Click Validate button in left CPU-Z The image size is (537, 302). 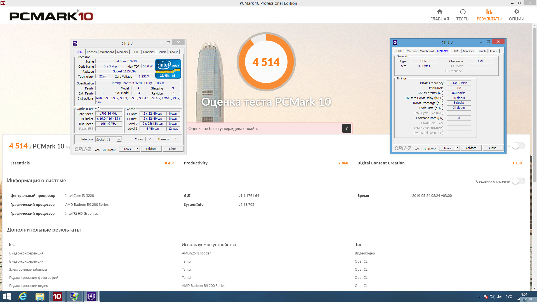pyautogui.click(x=151, y=149)
